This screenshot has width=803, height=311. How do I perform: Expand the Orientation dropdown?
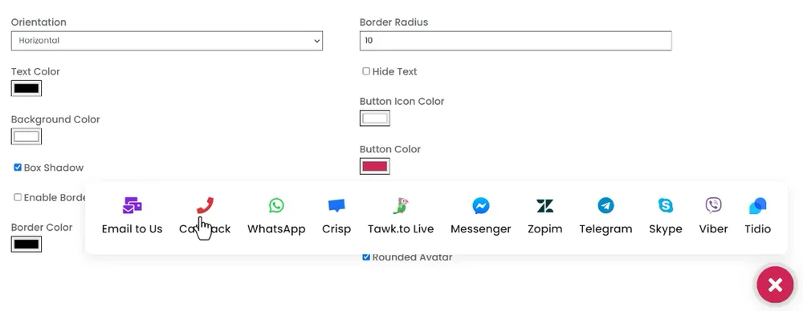pos(167,41)
